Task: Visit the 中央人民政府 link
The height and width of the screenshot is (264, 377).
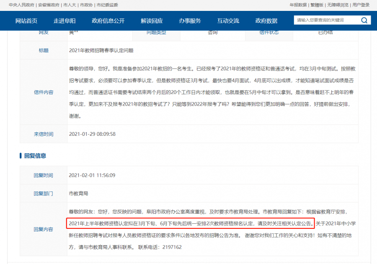Action: click(21, 5)
